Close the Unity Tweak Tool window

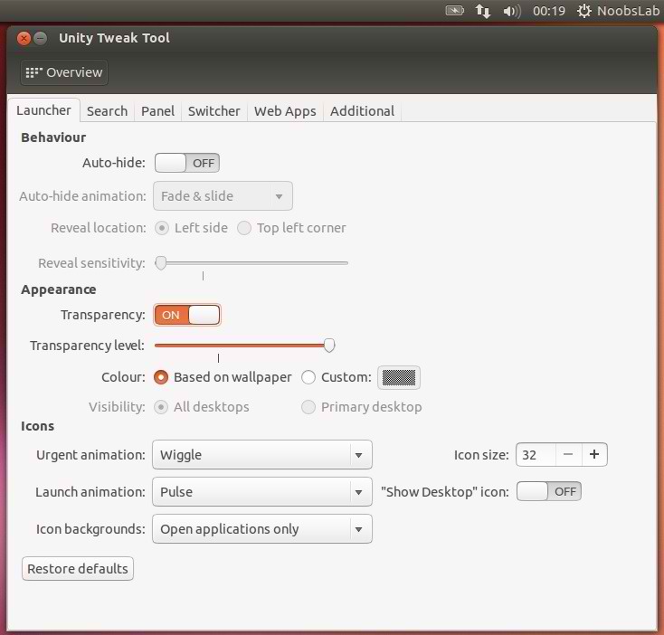pyautogui.click(x=24, y=39)
